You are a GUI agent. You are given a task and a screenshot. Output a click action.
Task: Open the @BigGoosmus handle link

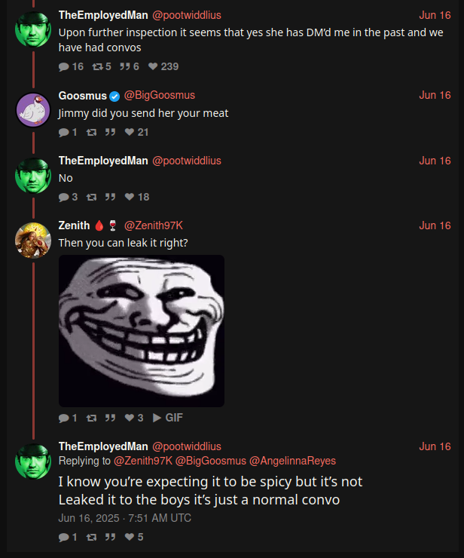coord(159,95)
